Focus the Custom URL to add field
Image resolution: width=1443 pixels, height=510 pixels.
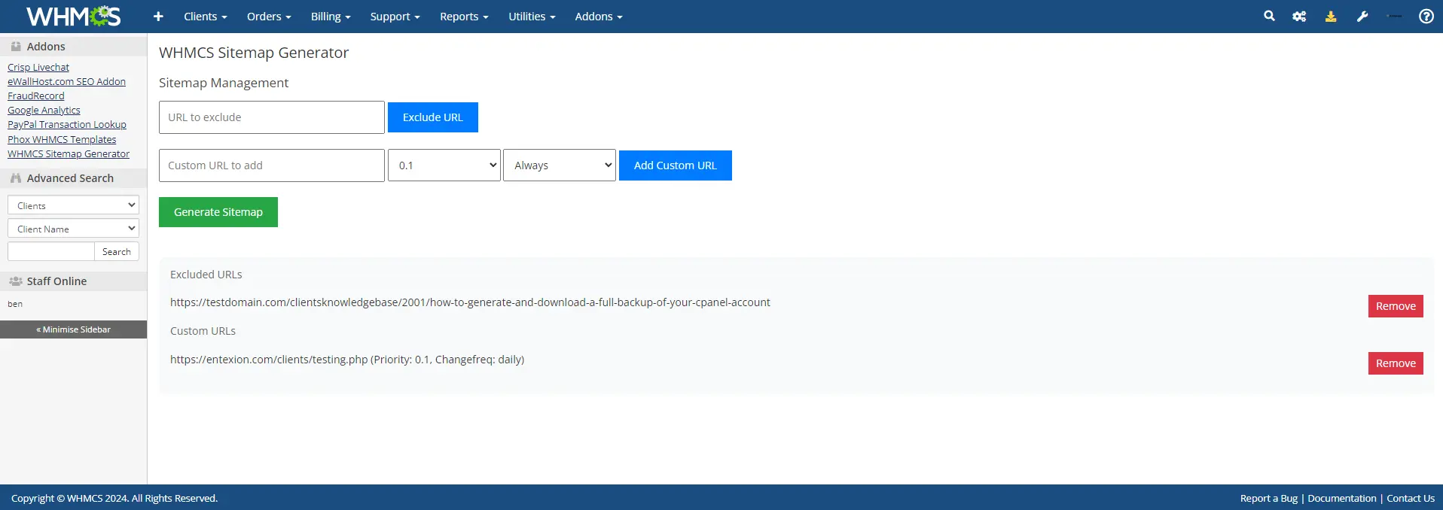coord(272,165)
